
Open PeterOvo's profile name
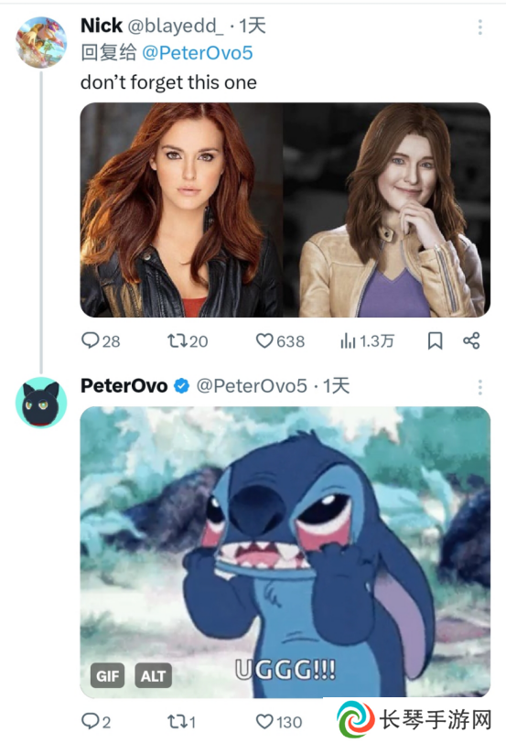(x=124, y=386)
